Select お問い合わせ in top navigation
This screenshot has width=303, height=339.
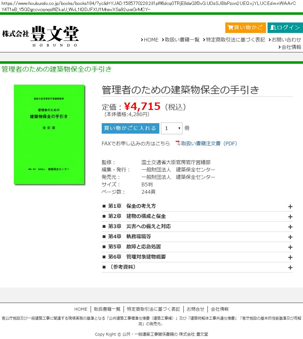tap(285, 40)
